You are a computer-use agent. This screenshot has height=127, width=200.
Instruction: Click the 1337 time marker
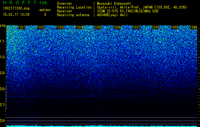136,27
